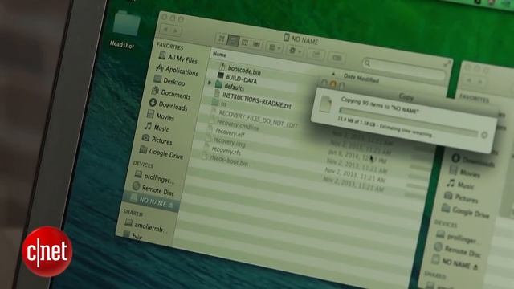
Task: Open Google Drive in Finder sidebar
Action: pos(161,153)
